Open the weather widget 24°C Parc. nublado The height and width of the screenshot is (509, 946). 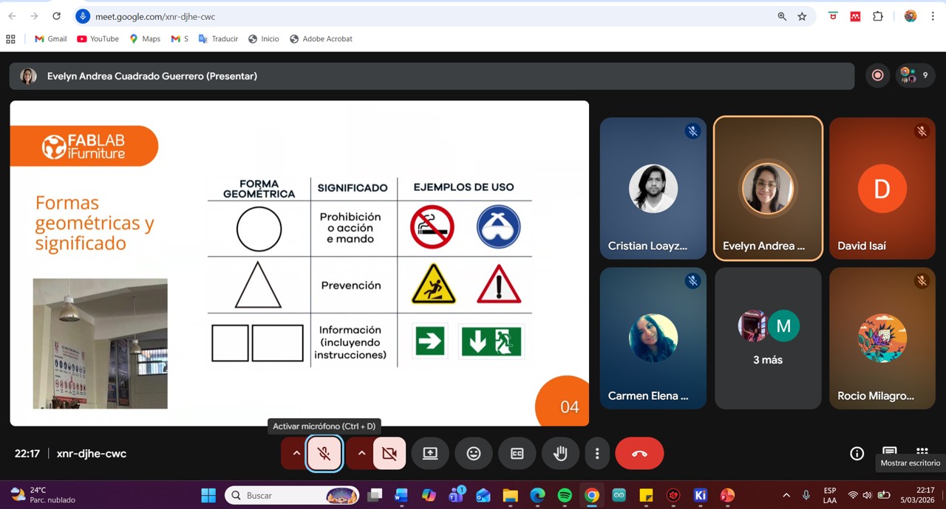pos(44,495)
